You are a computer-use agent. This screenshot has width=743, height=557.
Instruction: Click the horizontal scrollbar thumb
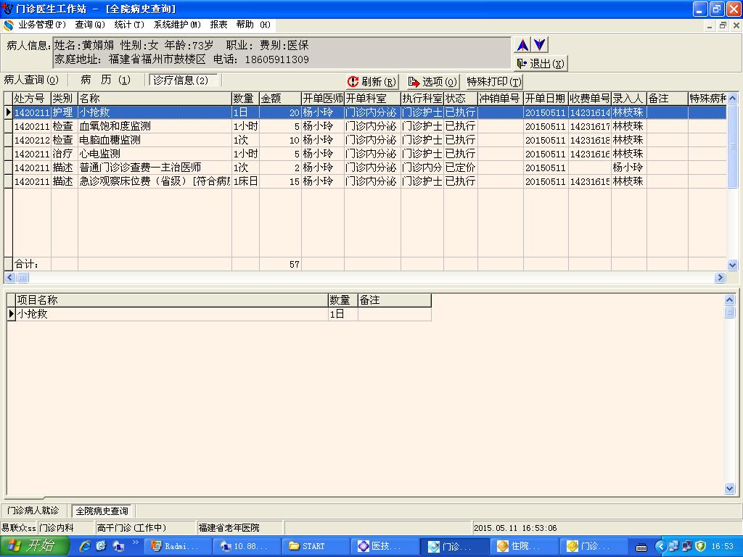22,278
